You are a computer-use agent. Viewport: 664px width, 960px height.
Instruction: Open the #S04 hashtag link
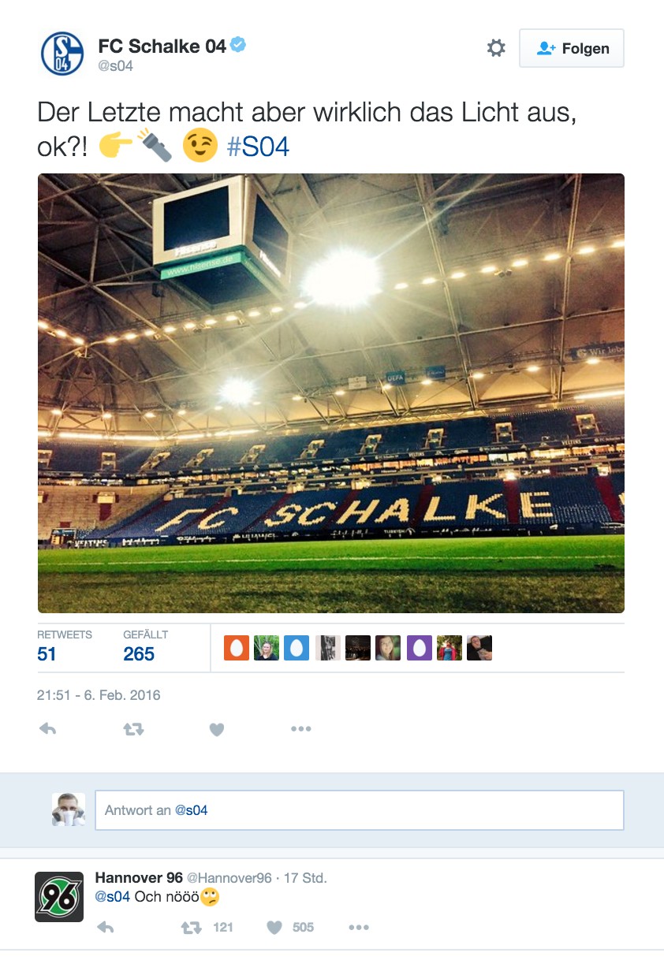click(258, 147)
